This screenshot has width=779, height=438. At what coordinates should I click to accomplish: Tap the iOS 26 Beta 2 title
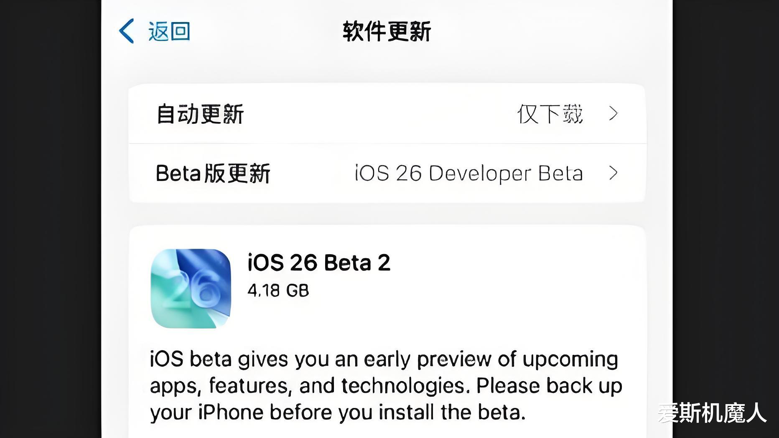(x=319, y=262)
